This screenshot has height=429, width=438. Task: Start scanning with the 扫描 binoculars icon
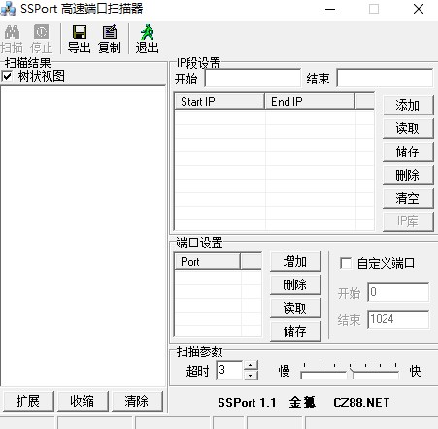point(12,39)
